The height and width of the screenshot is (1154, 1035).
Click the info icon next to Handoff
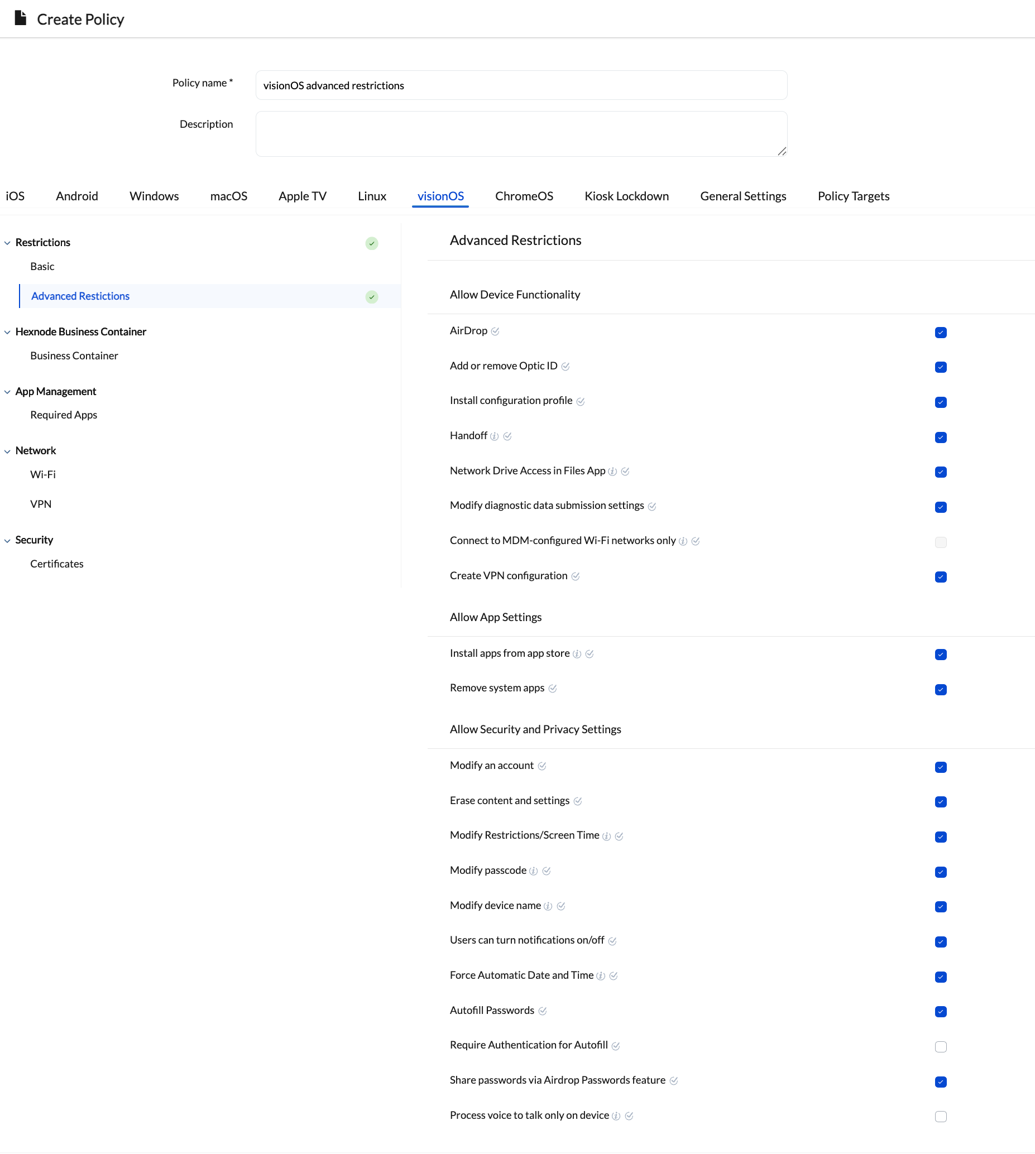pos(494,436)
